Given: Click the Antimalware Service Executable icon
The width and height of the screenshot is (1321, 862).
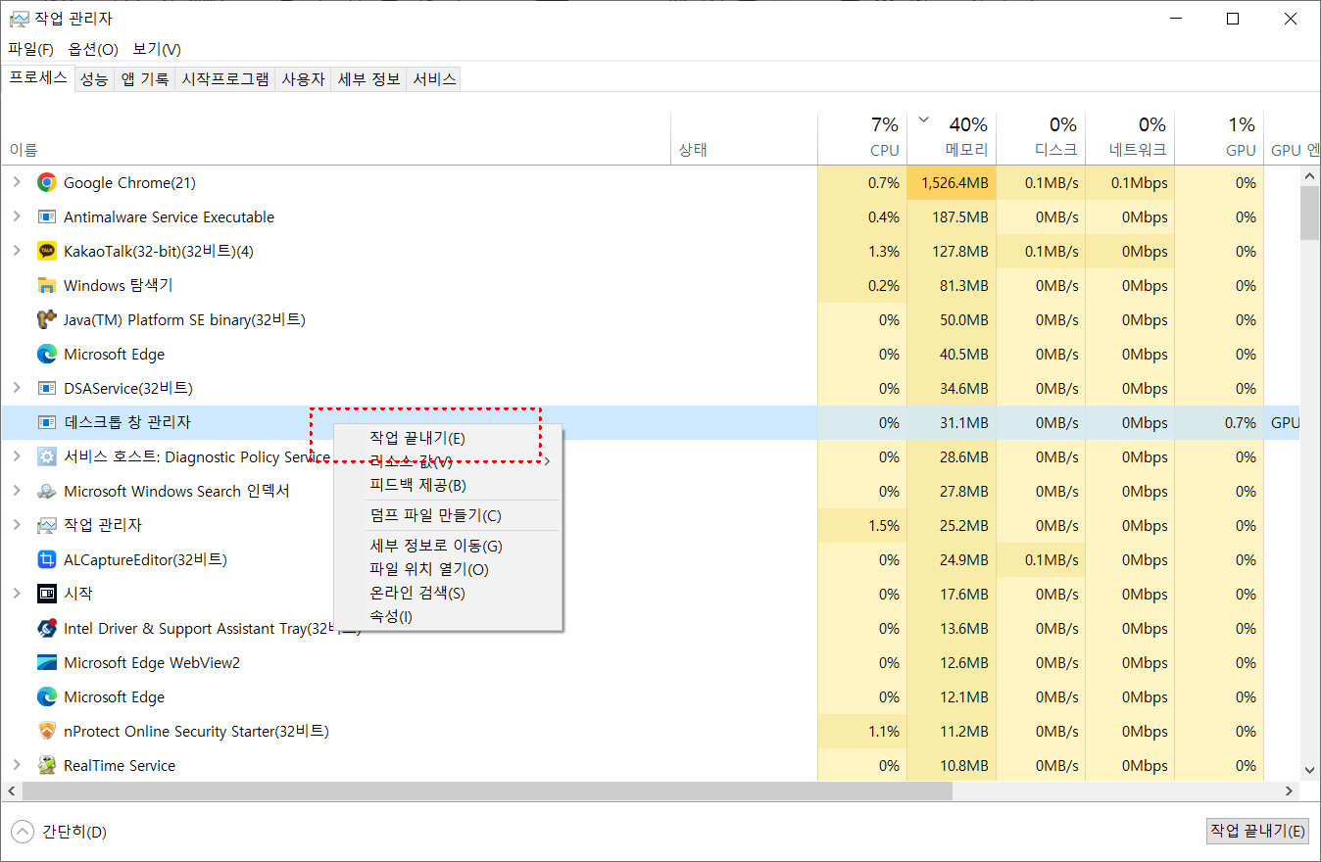Looking at the screenshot, I should click(46, 216).
